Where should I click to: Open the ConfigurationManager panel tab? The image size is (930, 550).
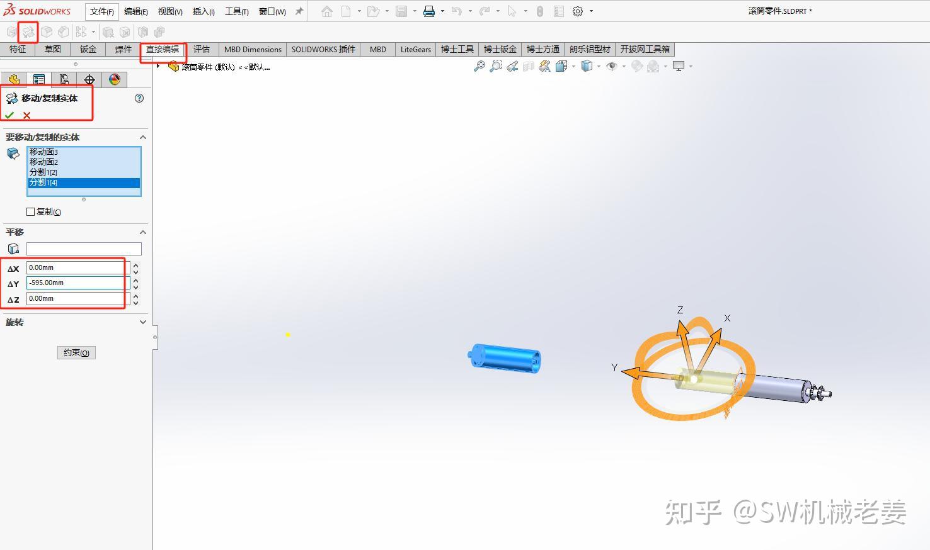pos(64,79)
